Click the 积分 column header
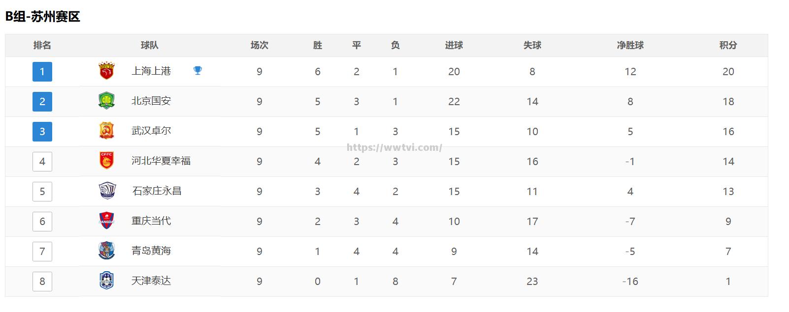Viewport: 789px width, 312px height. pos(728,45)
